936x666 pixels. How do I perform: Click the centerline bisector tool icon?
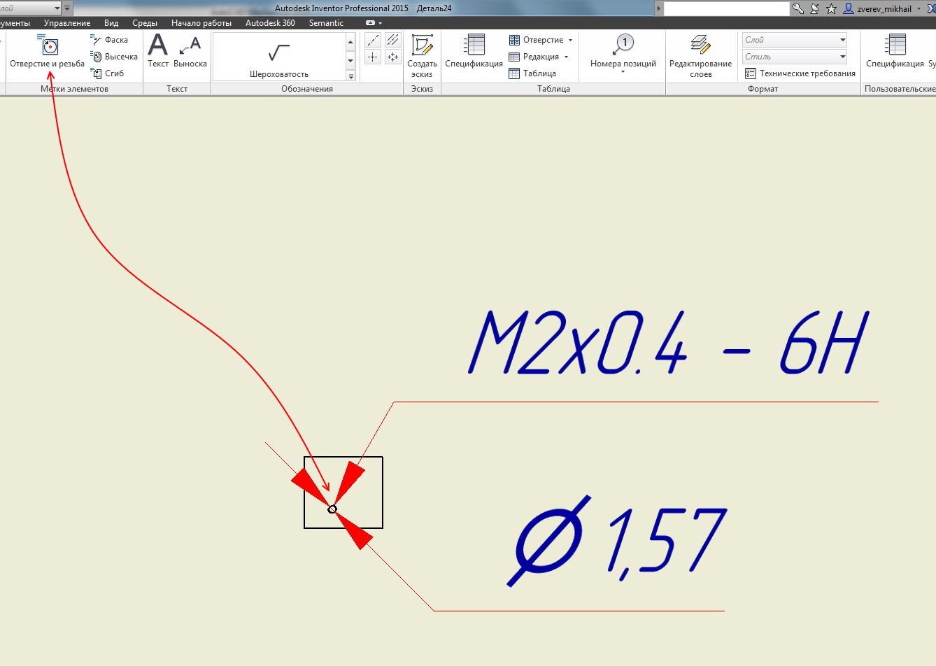(393, 41)
